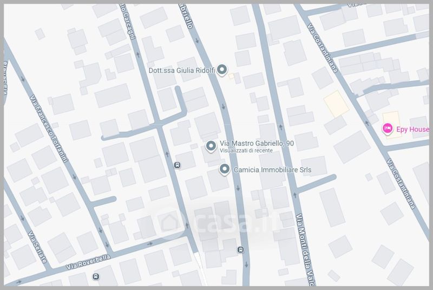
Task: Click the Via Mastro Gabriello, 90 label
Action: 257,143
